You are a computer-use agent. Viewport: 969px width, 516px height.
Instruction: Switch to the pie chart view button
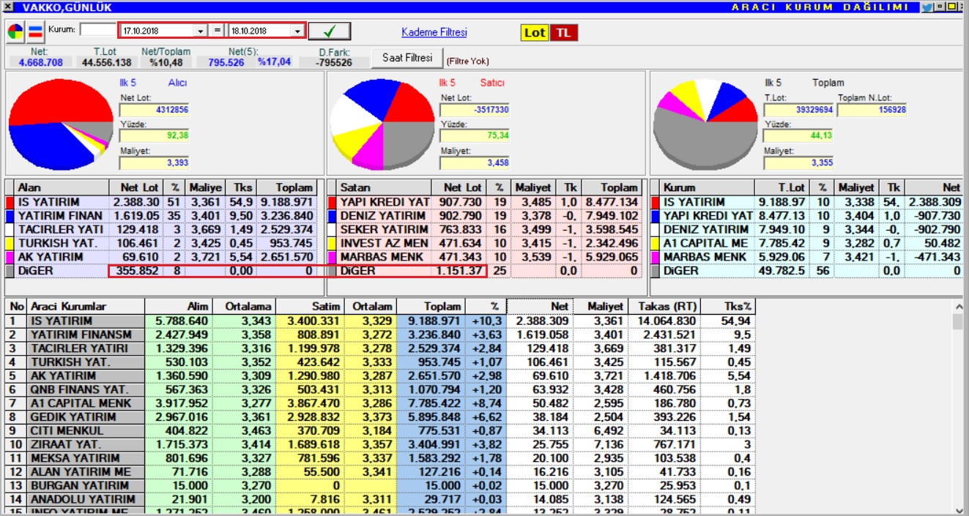pyautogui.click(x=15, y=31)
